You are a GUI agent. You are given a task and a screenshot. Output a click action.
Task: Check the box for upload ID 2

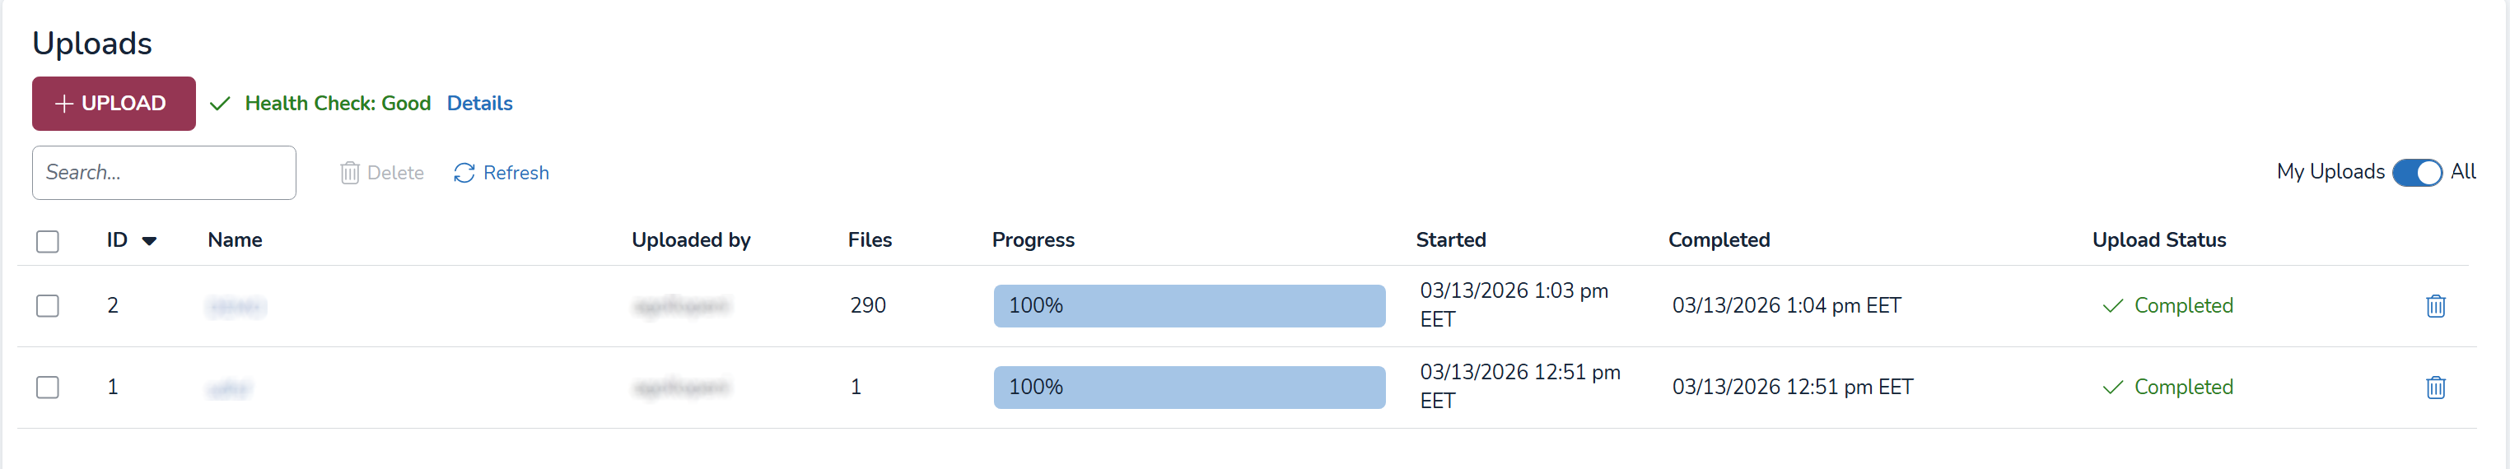point(48,305)
